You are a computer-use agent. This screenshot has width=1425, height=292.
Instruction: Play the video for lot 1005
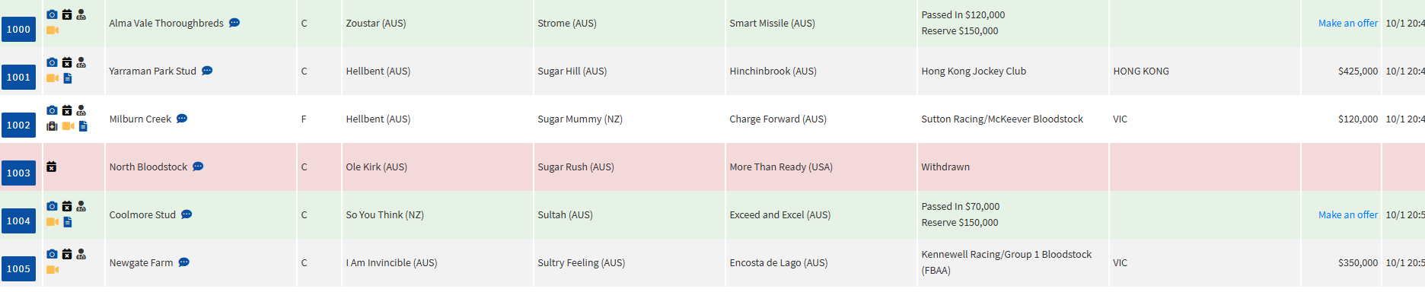(53, 270)
